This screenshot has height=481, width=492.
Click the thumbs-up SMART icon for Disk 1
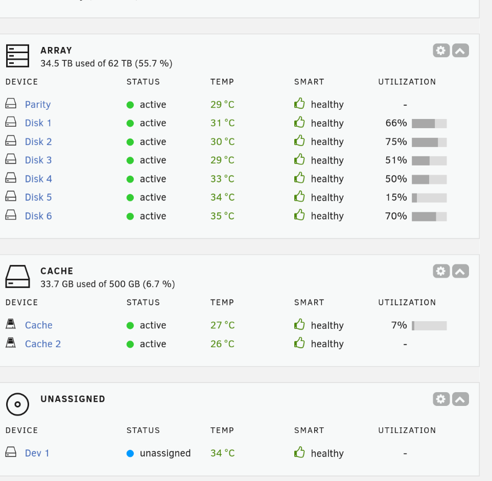[x=299, y=123]
